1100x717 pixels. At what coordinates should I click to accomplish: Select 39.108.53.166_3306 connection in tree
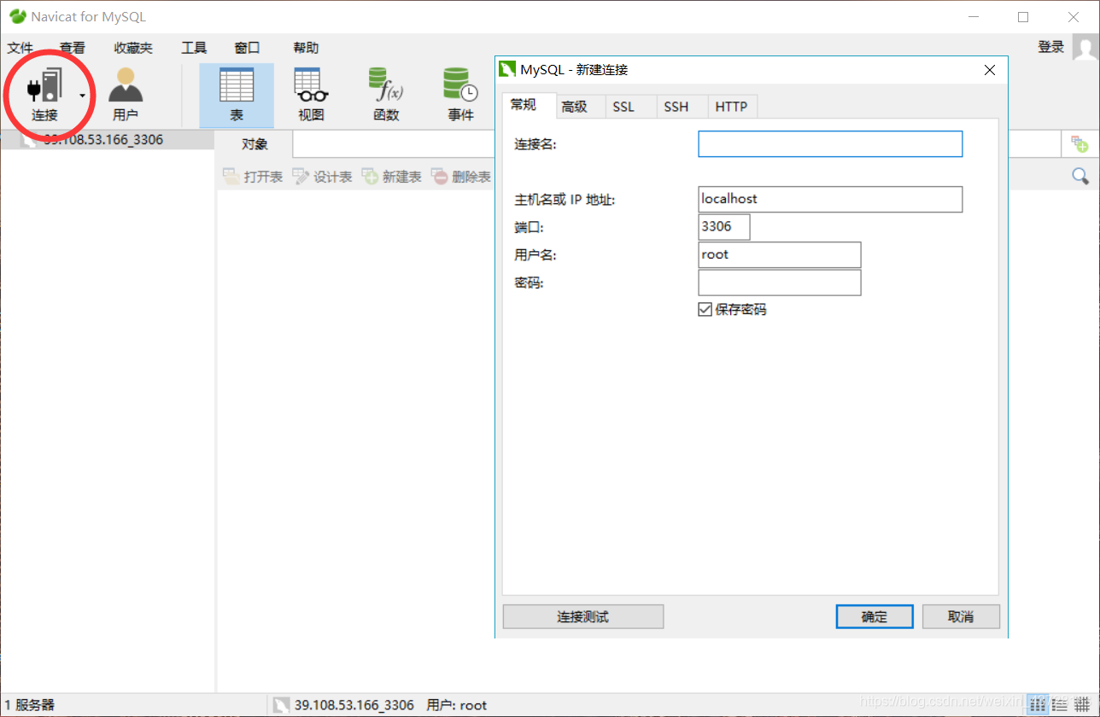(102, 139)
